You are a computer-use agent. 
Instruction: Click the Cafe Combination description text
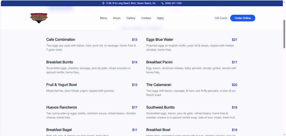[91, 48]
